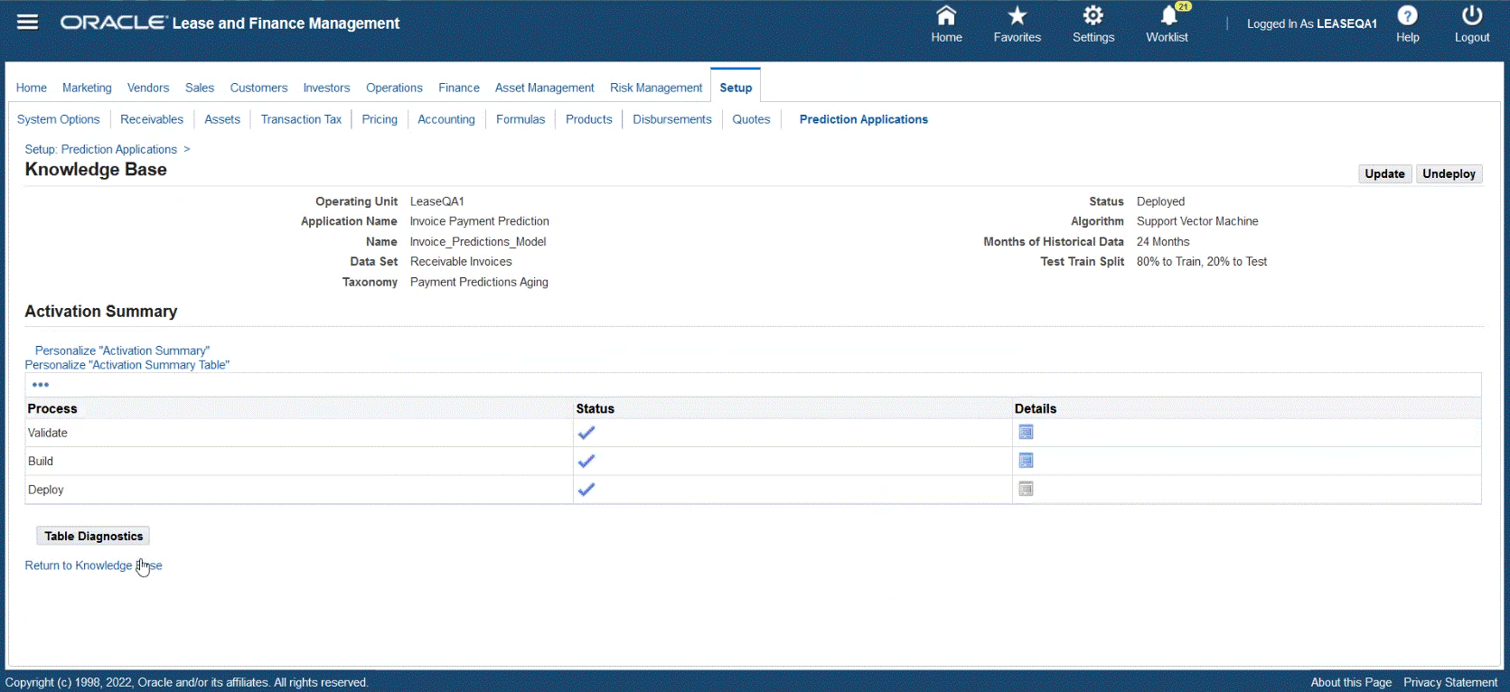Go to the Pricing subtab
This screenshot has width=1510, height=692.
coord(380,119)
